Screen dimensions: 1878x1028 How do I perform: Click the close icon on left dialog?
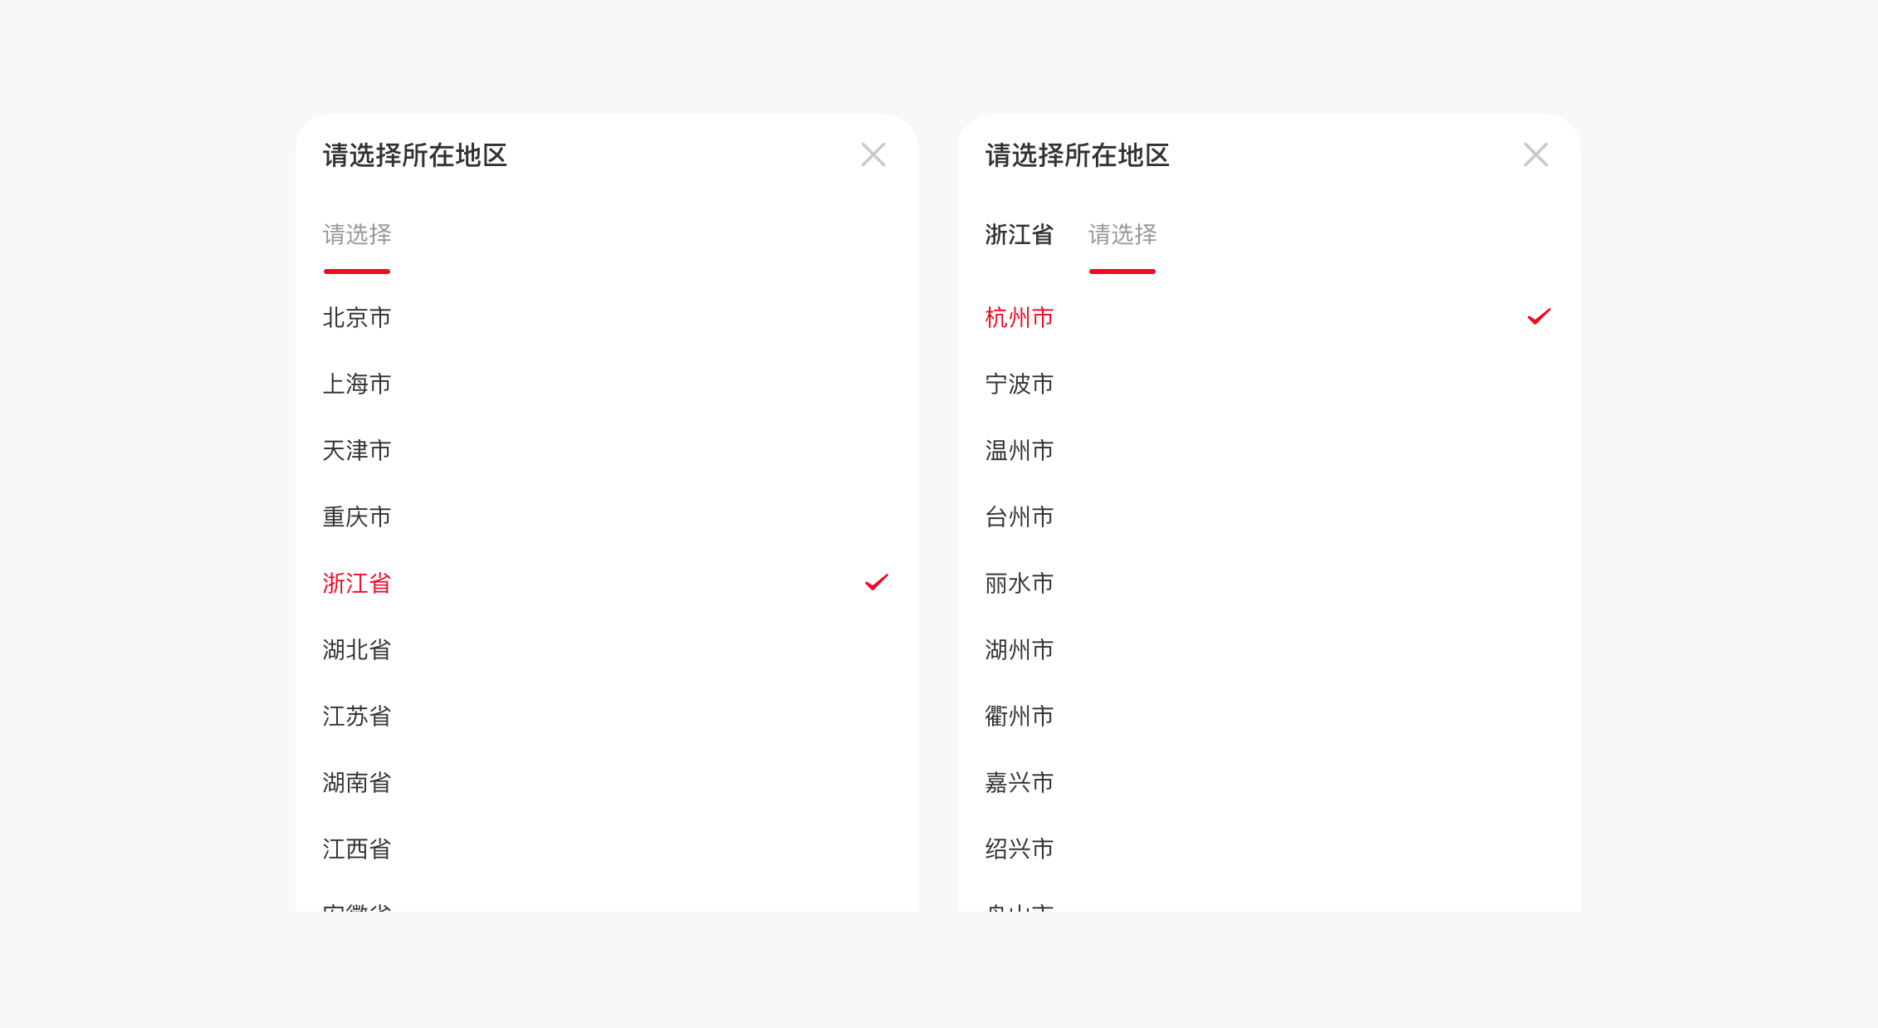[873, 154]
